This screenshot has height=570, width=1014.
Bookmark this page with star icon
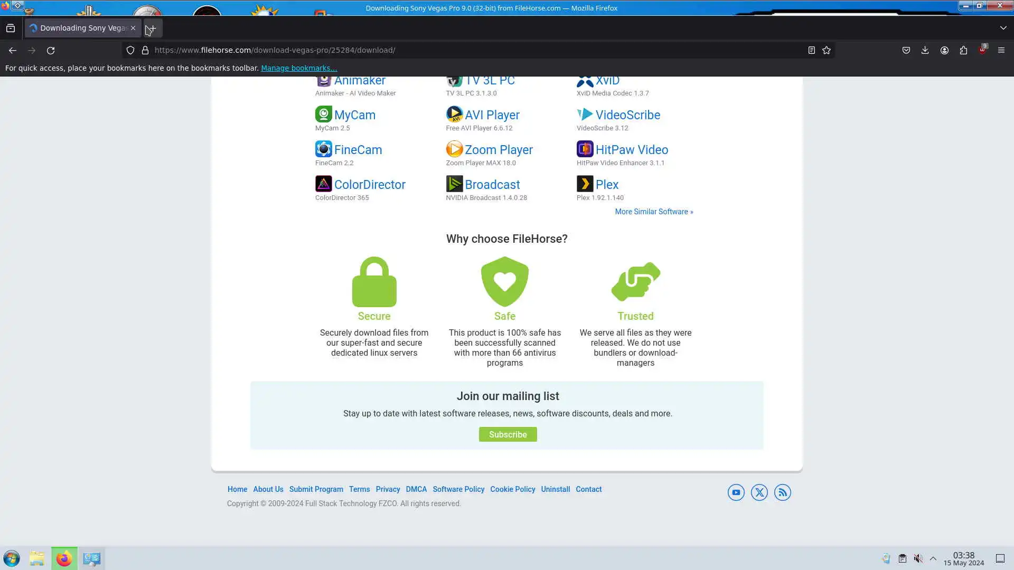(827, 50)
